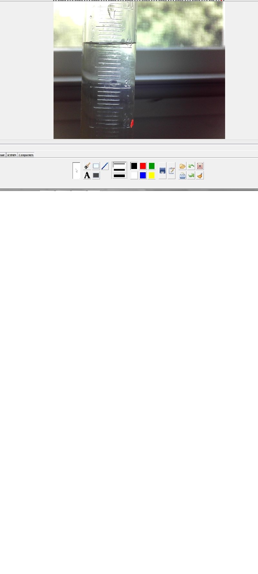Choose the empty rectangle shape tool

(96, 166)
